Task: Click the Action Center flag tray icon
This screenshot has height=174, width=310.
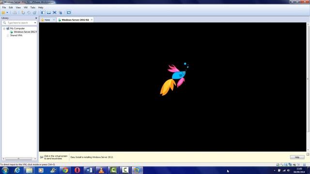Action: pyautogui.click(x=279, y=171)
